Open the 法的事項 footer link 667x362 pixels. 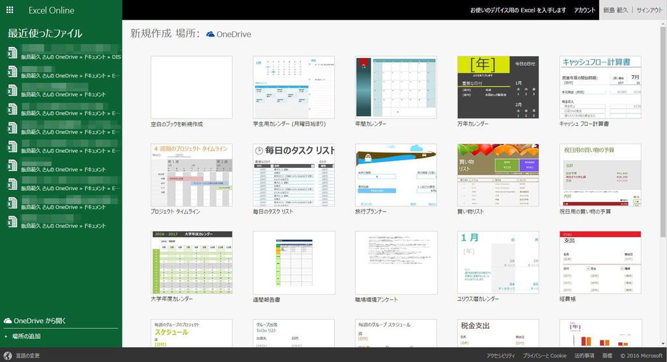coord(584,355)
